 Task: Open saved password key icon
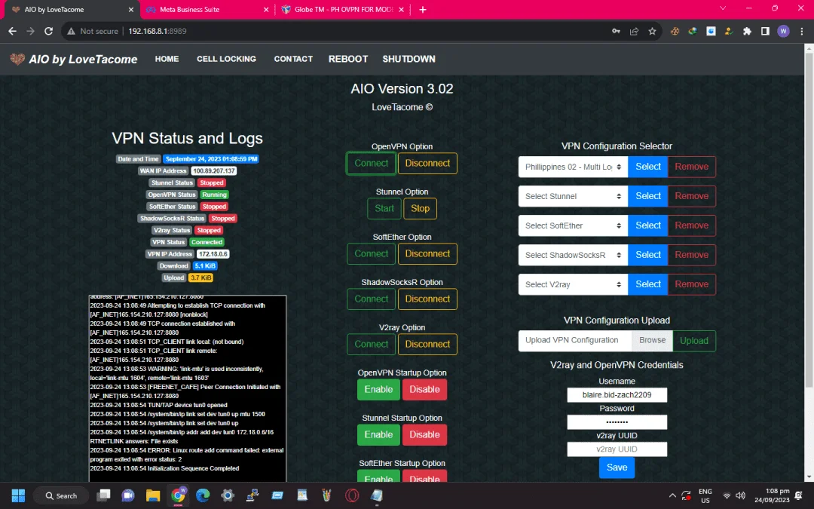coord(616,31)
